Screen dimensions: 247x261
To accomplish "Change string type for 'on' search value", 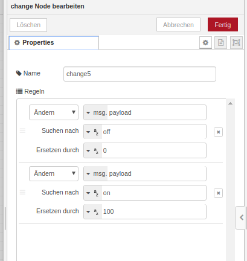I will (93, 193).
